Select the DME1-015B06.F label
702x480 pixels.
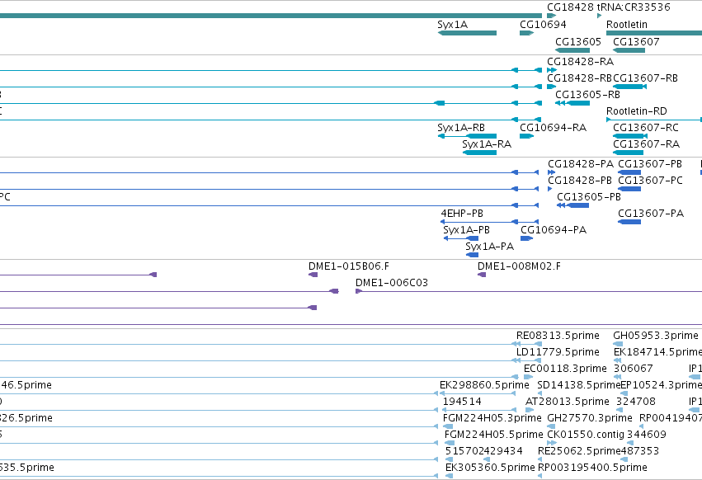coord(349,266)
